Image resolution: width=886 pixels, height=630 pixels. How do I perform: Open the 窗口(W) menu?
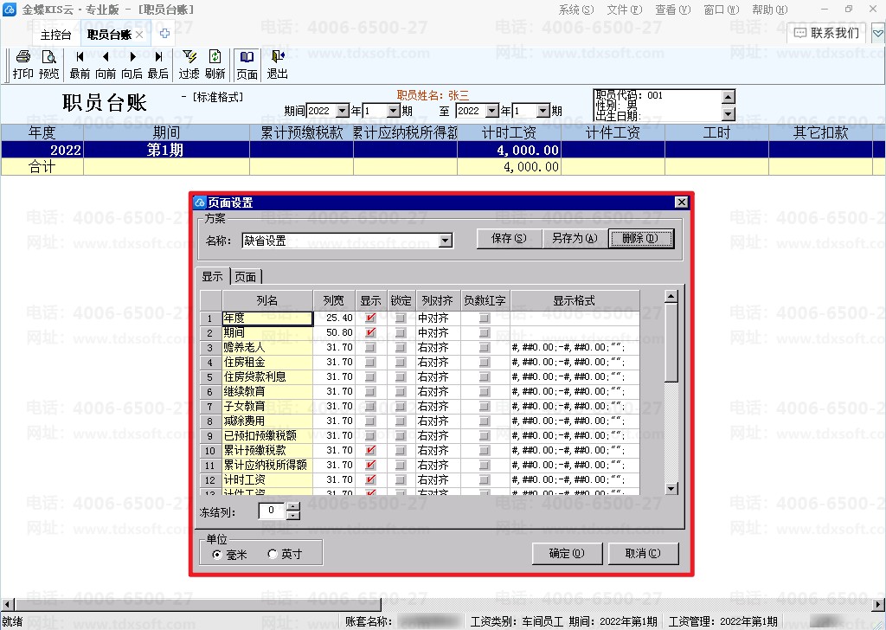(x=722, y=10)
